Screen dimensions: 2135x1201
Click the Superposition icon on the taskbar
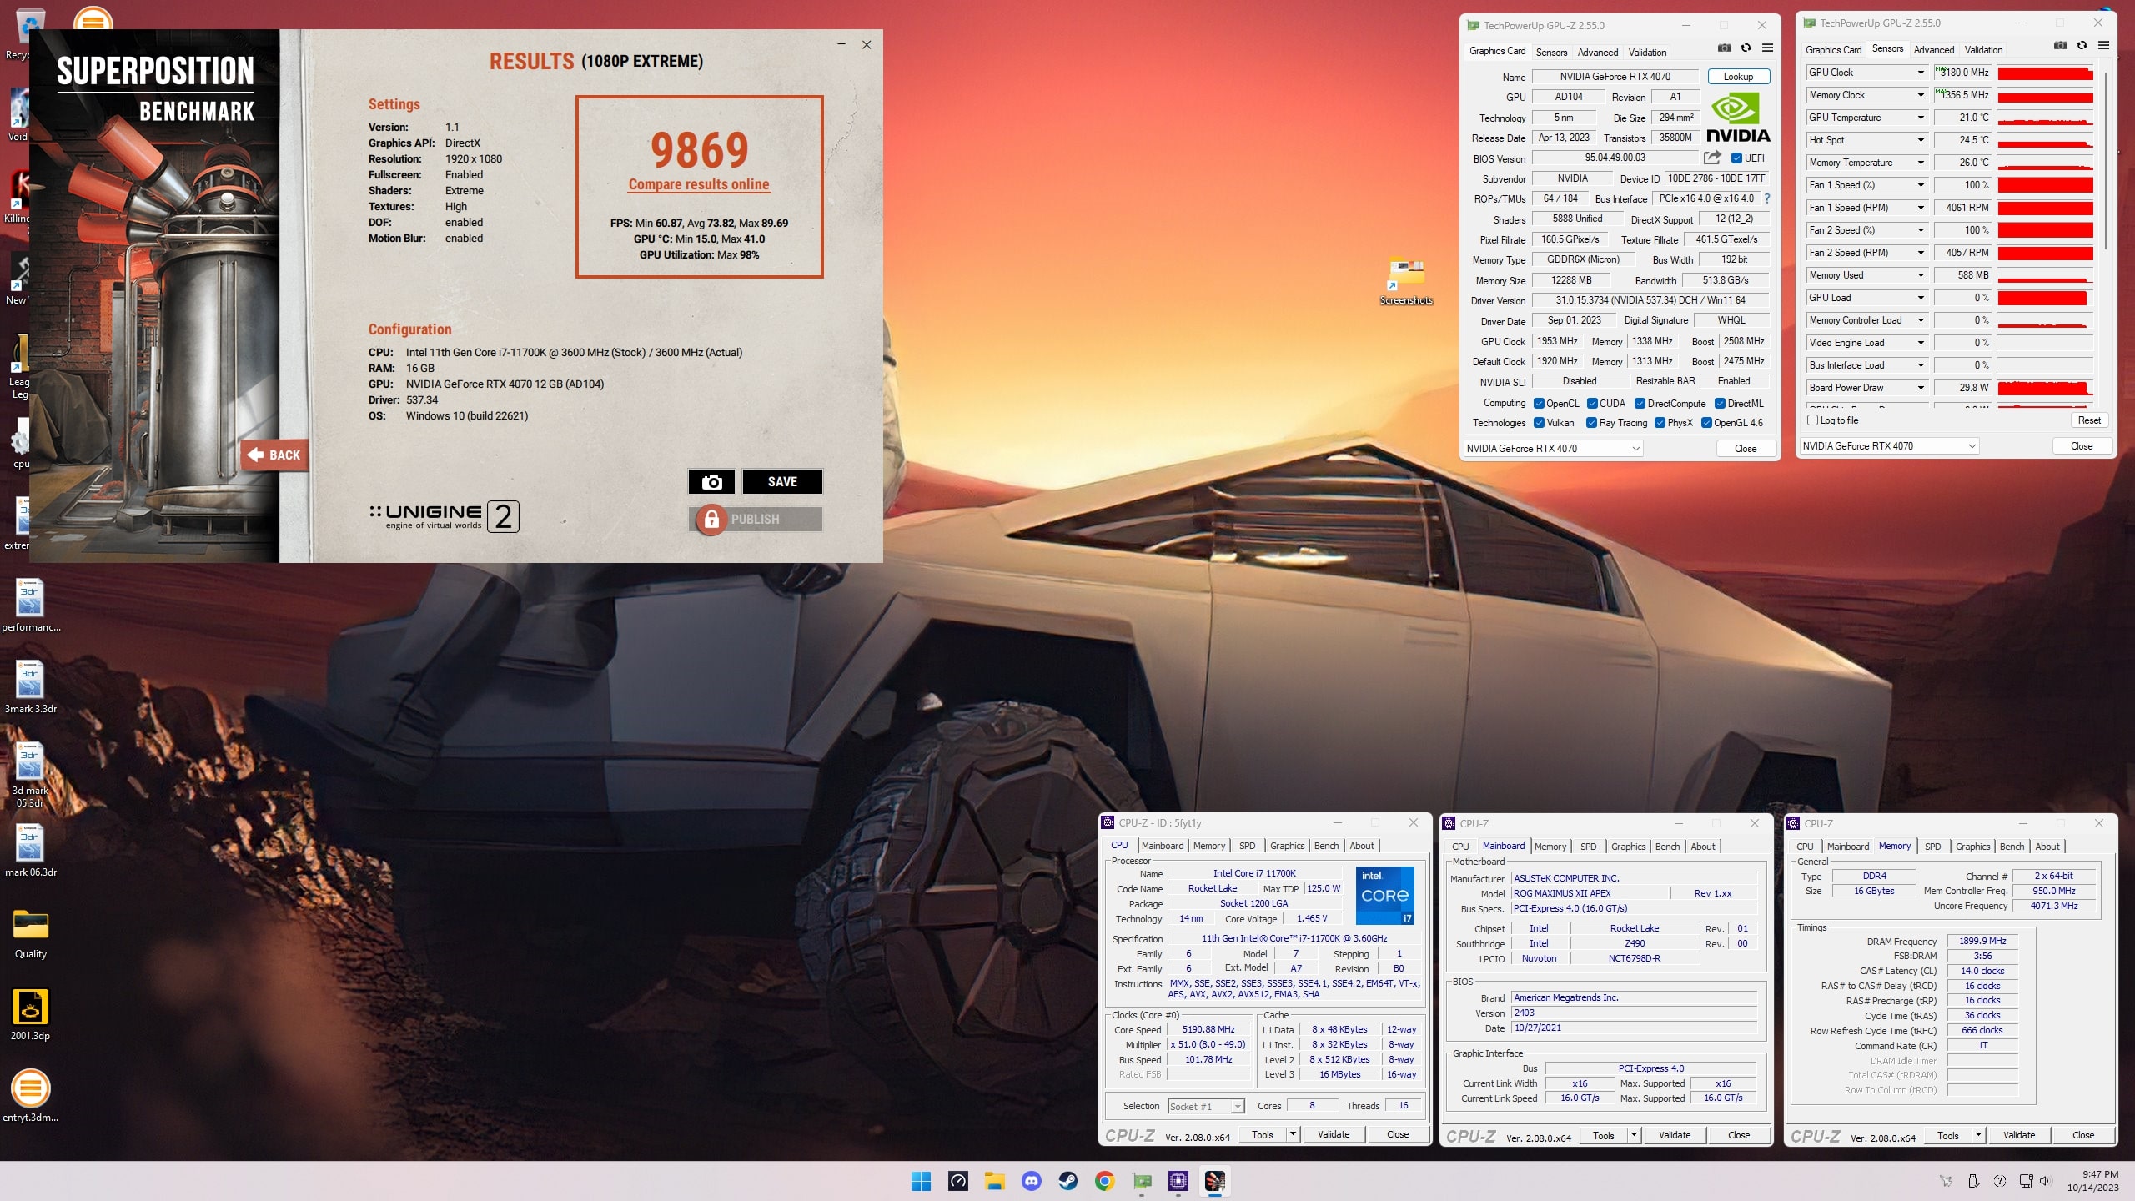pos(1214,1181)
